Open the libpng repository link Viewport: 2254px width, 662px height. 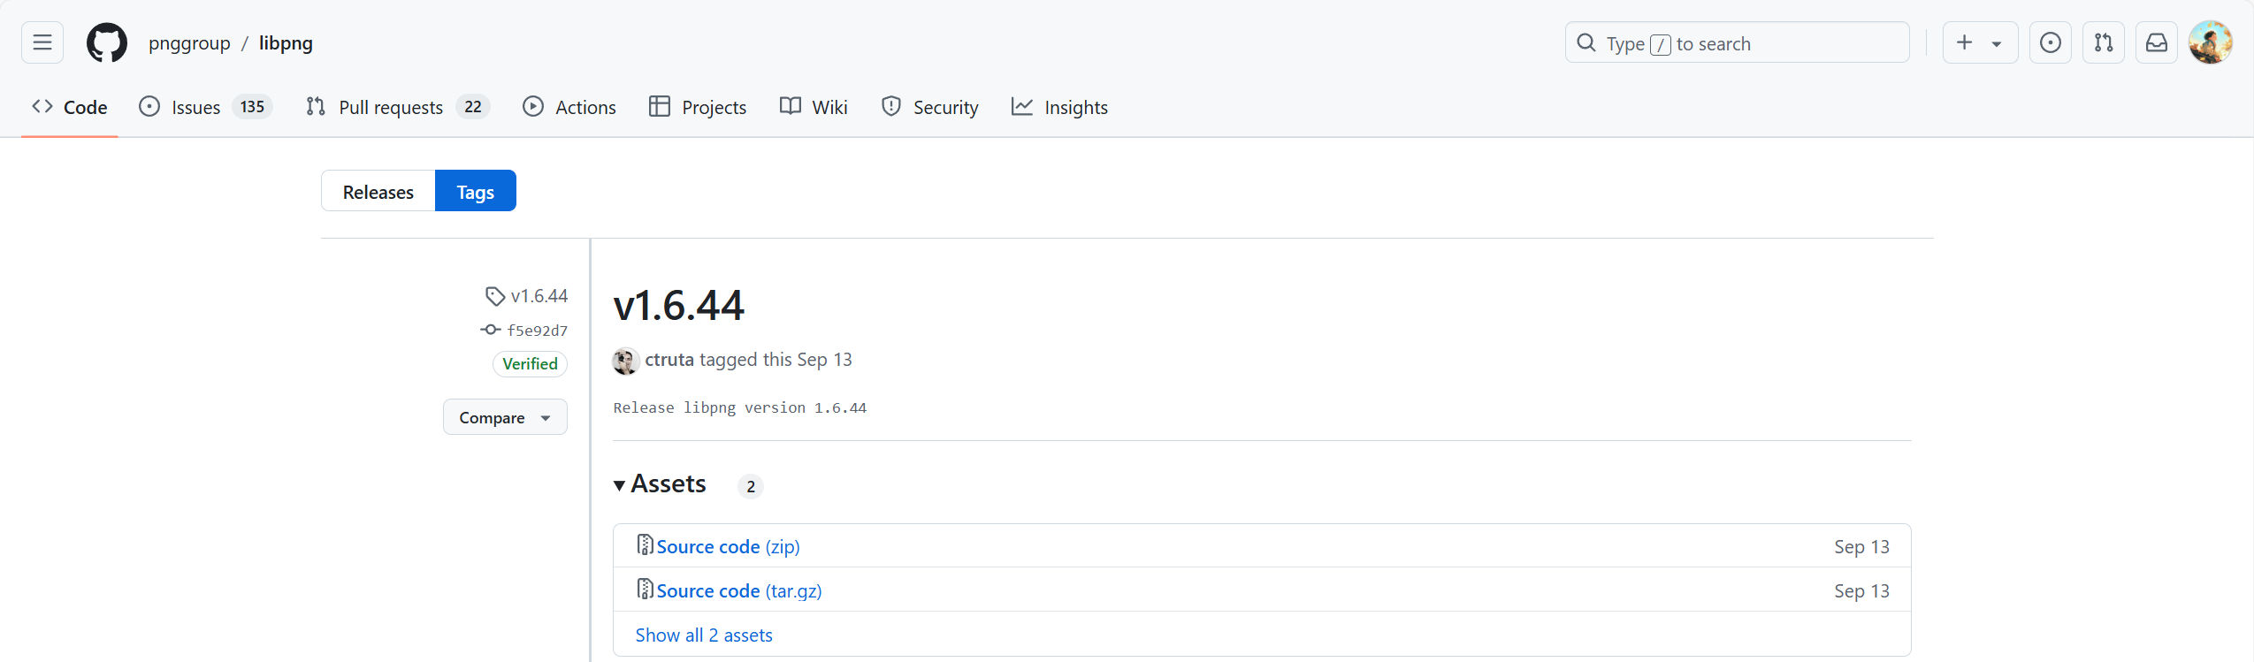pos(286,43)
